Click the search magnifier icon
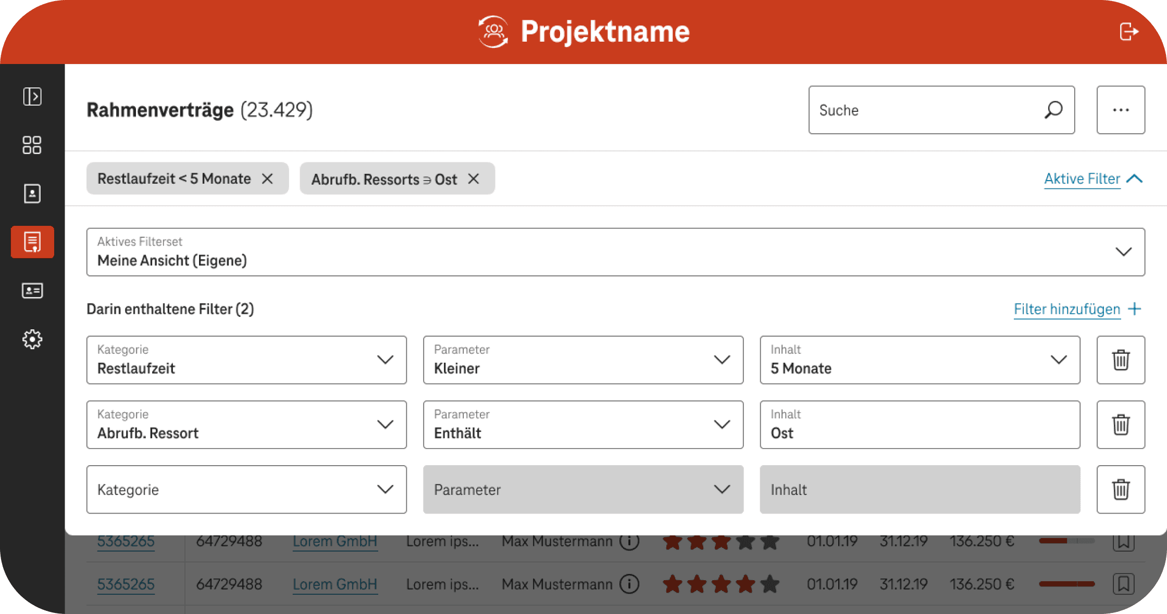 click(x=1053, y=110)
